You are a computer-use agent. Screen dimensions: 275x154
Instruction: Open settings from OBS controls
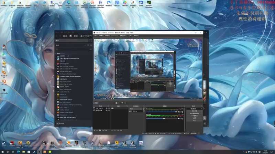tap(195, 118)
